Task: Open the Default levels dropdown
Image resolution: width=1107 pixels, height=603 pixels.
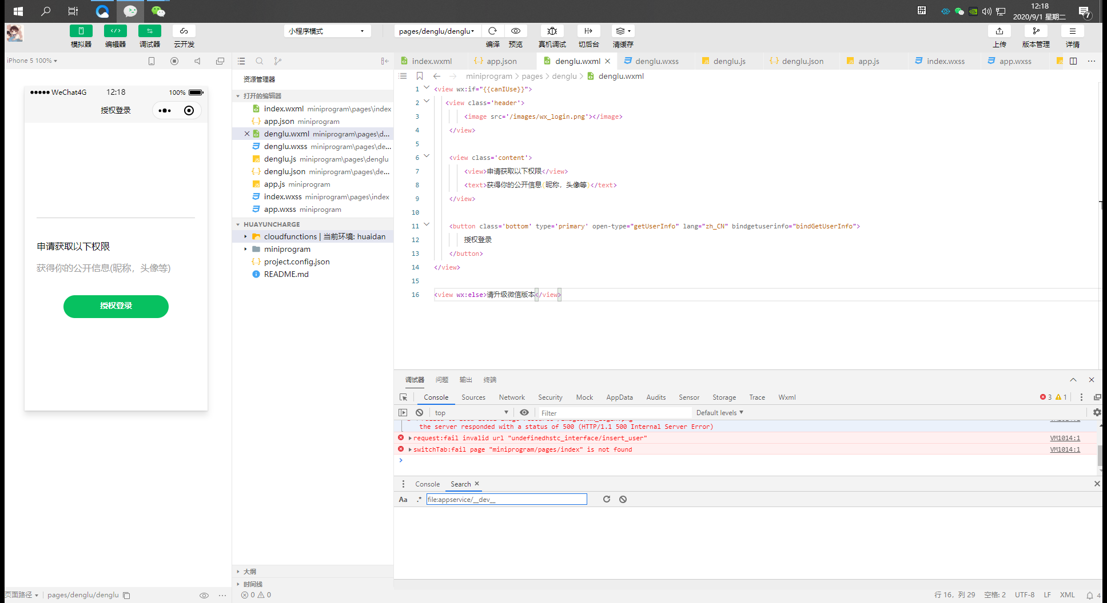Action: coord(720,412)
